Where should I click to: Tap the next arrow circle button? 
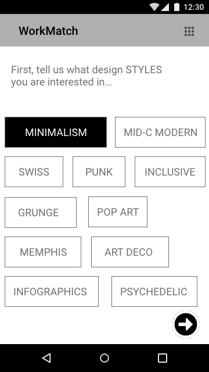(186, 324)
